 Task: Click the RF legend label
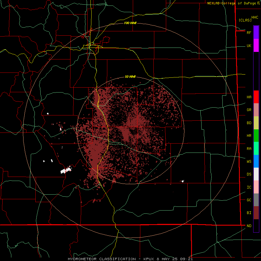(249, 32)
